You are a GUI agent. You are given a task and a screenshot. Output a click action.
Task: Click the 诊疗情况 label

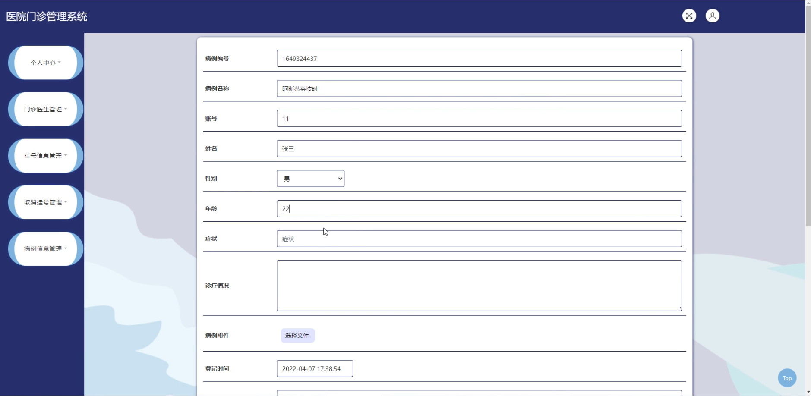[217, 286]
